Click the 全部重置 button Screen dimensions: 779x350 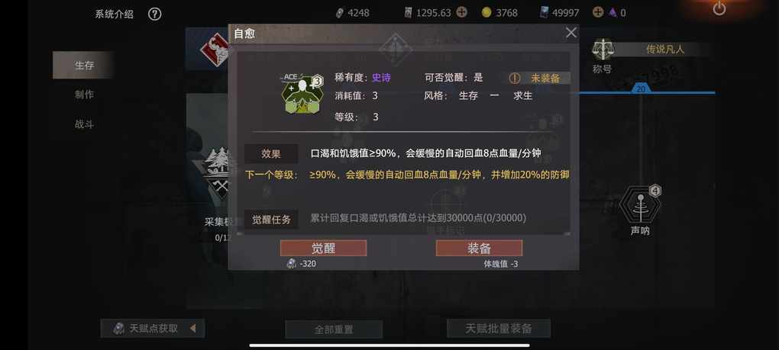(334, 329)
